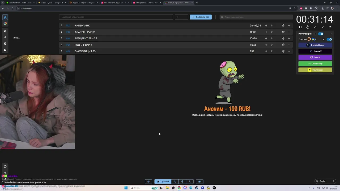Open more options for АСАСИН КРИД 2 lot
The image size is (340, 191).
tap(289, 32)
